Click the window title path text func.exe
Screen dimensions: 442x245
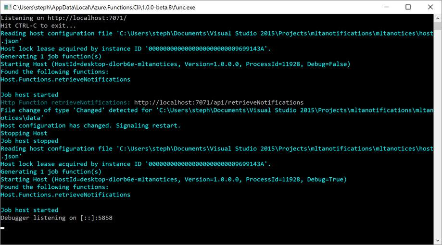click(x=104, y=7)
